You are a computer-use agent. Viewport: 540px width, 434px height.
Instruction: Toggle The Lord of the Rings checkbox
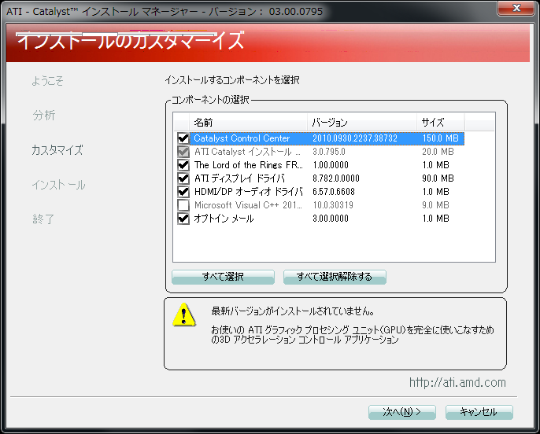click(x=183, y=165)
